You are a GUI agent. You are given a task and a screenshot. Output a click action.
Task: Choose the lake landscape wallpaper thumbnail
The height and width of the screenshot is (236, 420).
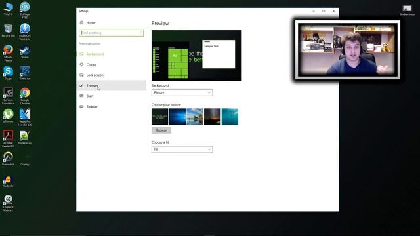pyautogui.click(x=195, y=117)
